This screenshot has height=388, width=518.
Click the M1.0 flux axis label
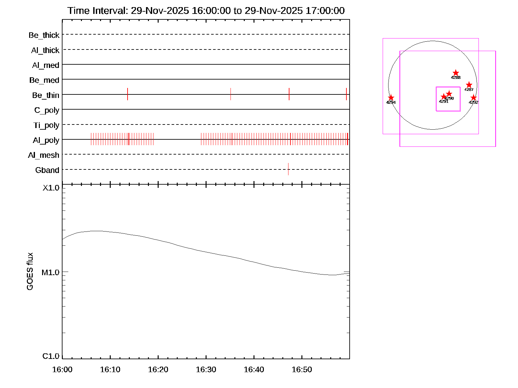tap(51, 273)
